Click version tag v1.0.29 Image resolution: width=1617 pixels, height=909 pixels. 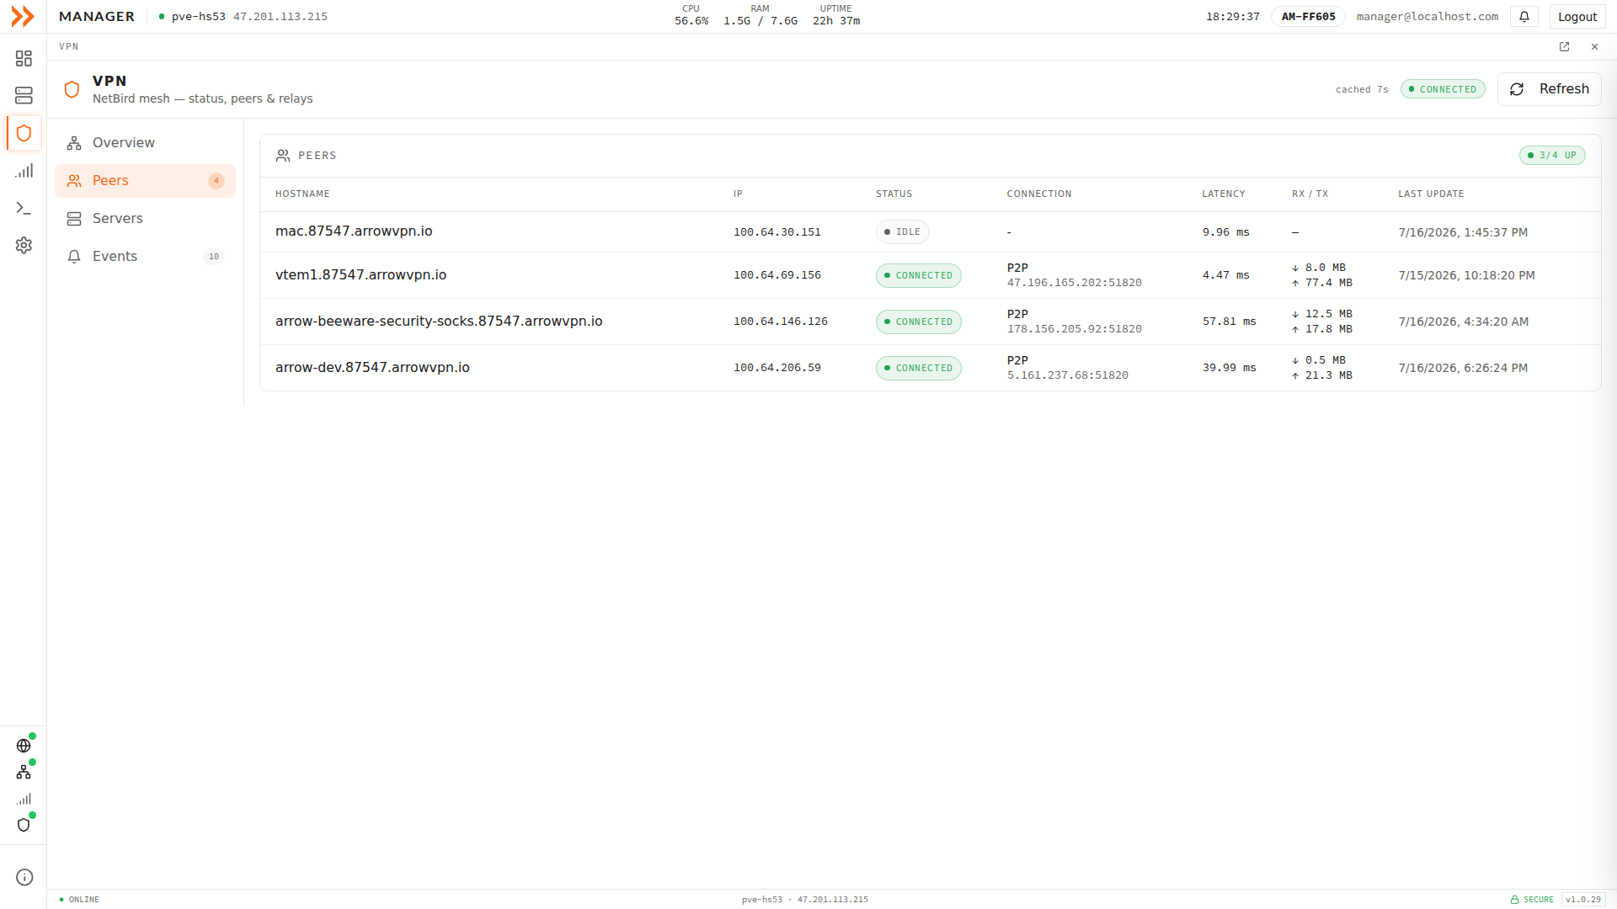(1582, 900)
